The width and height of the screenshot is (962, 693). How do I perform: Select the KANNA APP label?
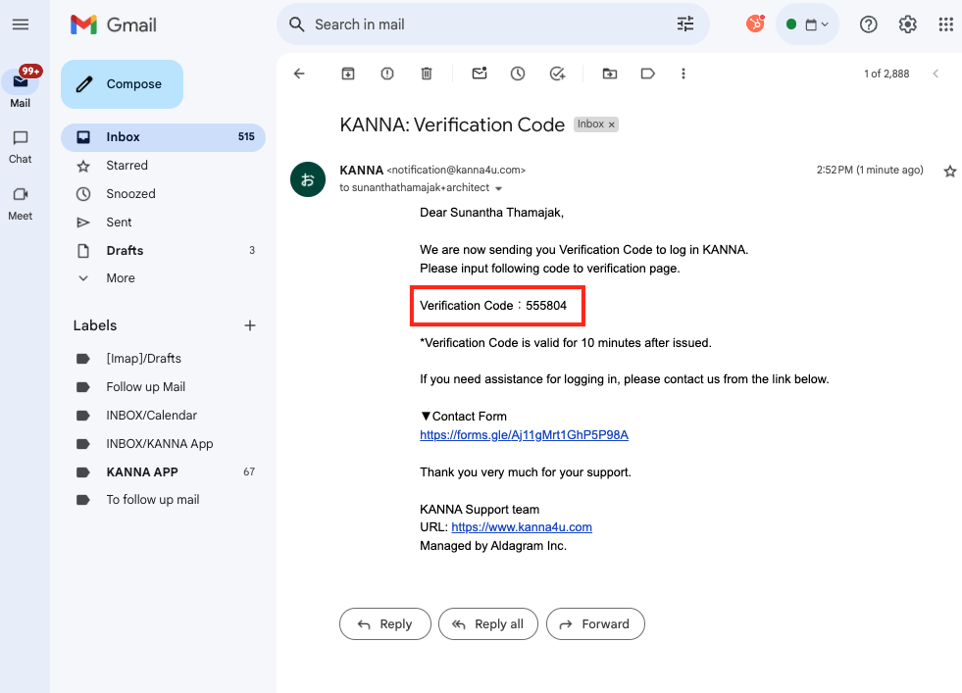(142, 471)
